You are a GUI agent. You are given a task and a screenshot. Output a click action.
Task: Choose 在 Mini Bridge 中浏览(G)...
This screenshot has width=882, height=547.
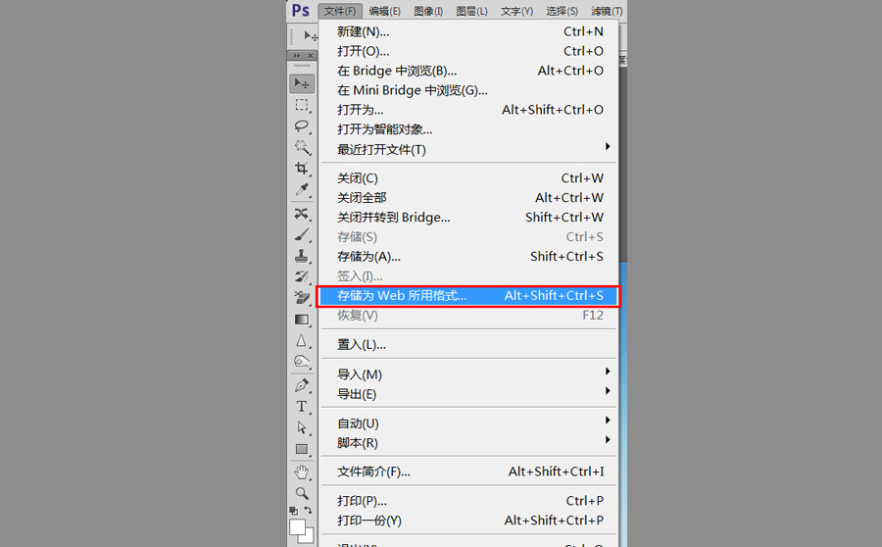(x=469, y=90)
